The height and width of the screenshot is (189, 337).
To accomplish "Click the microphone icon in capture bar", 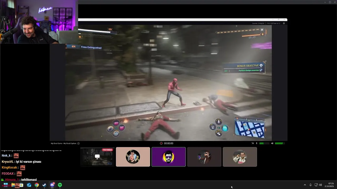I will click(257, 143).
